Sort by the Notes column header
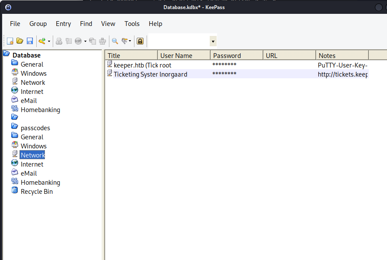Image resolution: width=387 pixels, height=260 pixels. [342, 55]
